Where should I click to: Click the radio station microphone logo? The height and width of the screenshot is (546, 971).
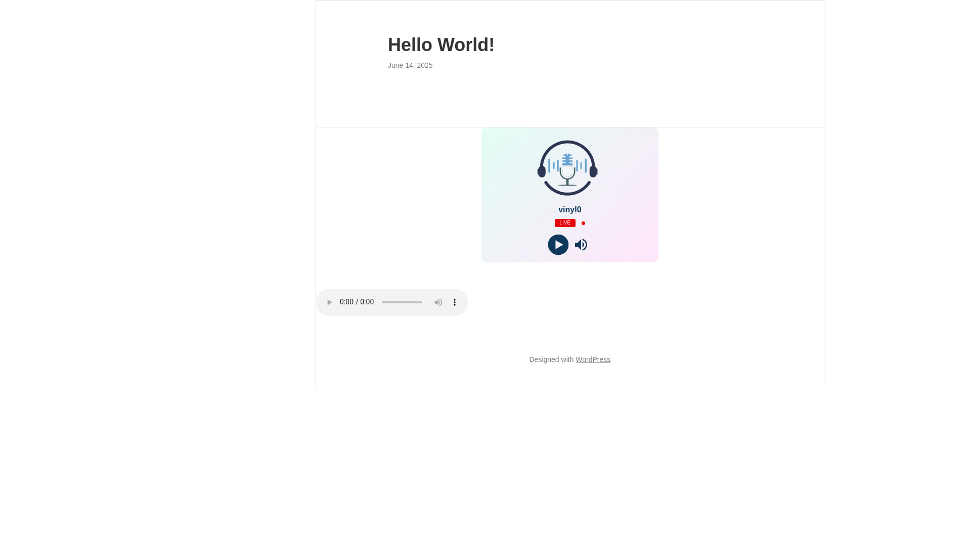click(567, 168)
